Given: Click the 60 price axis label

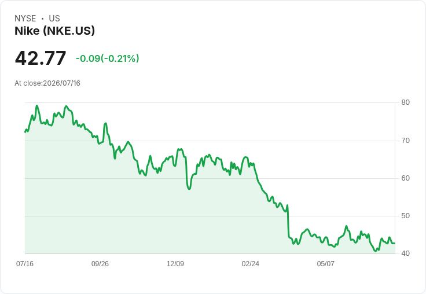Looking at the screenshot, I should pyautogui.click(x=405, y=178).
